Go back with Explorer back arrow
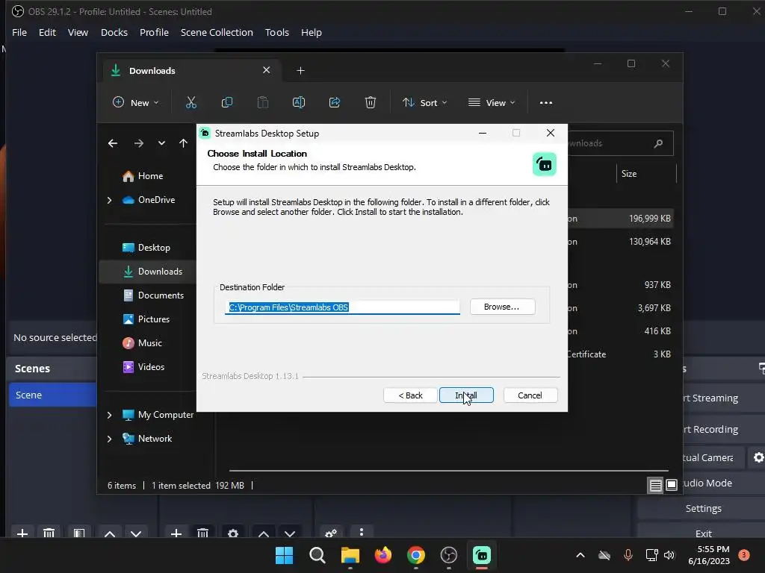 pos(113,143)
